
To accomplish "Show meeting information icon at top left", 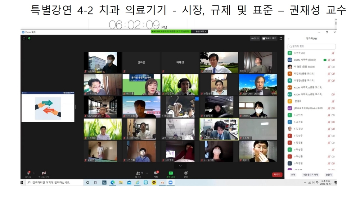I will 24,38.
